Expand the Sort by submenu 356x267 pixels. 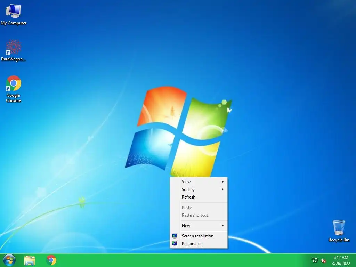tap(199, 189)
